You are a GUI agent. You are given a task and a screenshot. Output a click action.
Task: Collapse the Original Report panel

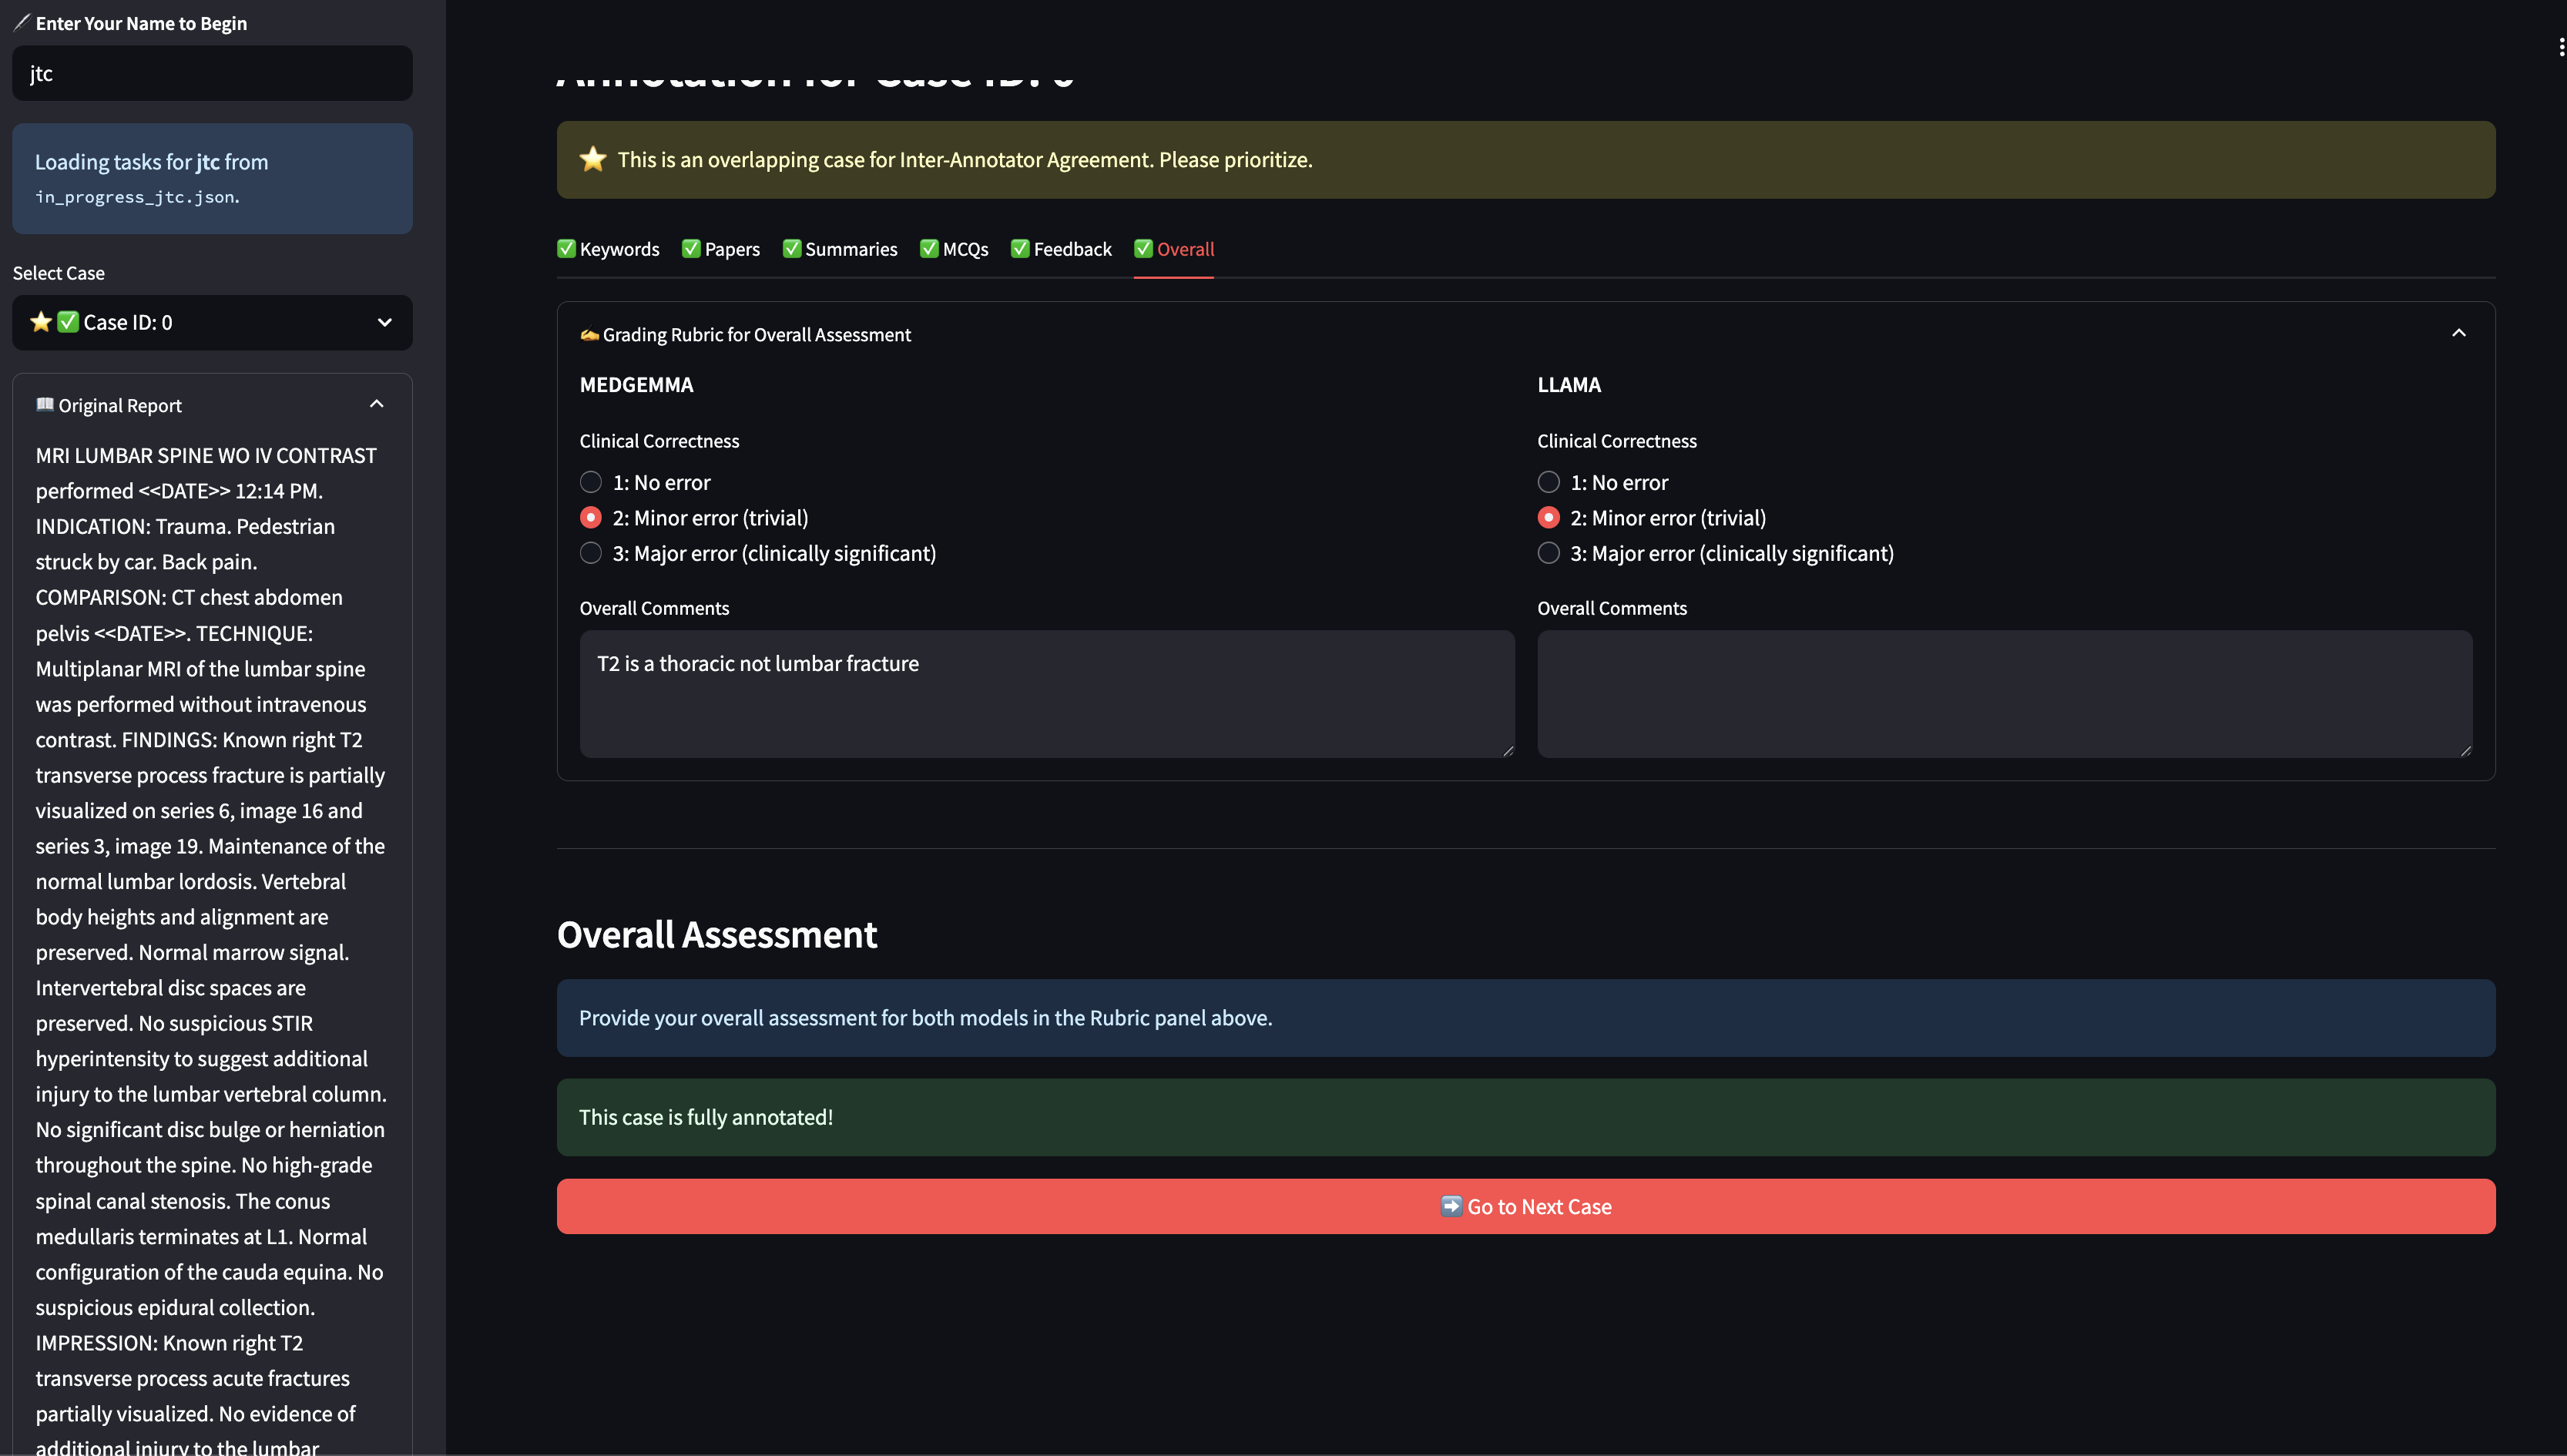coord(376,404)
